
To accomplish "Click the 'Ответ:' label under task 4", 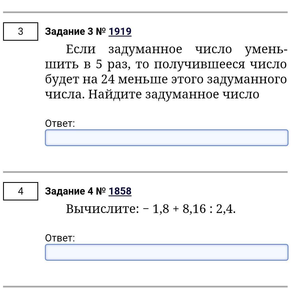I will tap(60, 238).
